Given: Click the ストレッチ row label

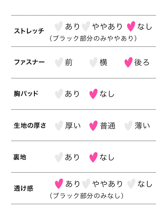Looking at the screenshot, I should point(29,31).
